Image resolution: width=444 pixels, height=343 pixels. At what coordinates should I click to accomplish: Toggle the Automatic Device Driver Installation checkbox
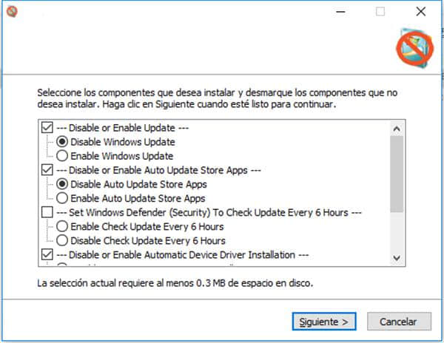pyautogui.click(x=48, y=255)
